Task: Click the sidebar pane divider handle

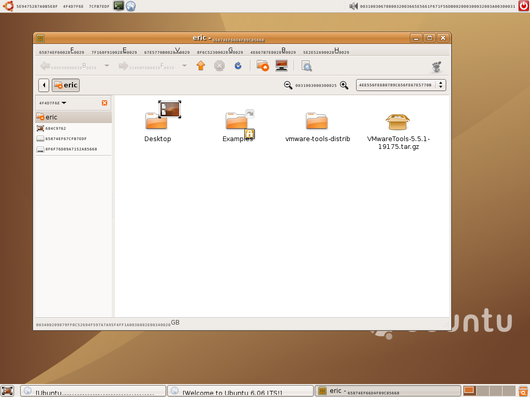Action: pyautogui.click(x=113, y=206)
